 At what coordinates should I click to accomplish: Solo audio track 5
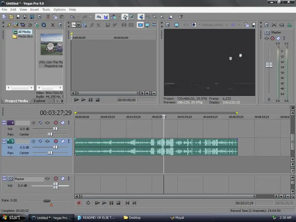(x=69, y=141)
